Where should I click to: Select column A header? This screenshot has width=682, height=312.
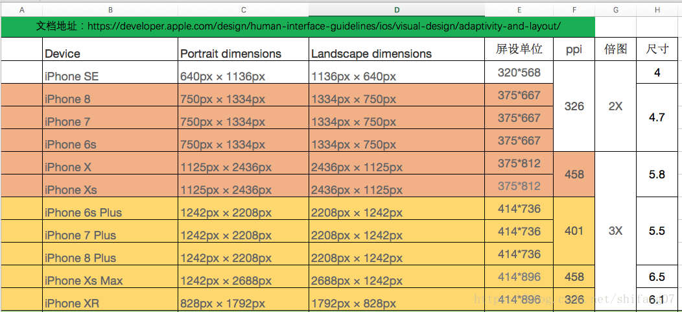click(22, 10)
